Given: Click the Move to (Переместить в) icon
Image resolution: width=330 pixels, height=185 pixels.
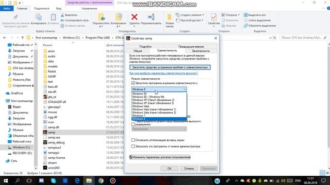Looking at the screenshot, I should pos(101,17).
